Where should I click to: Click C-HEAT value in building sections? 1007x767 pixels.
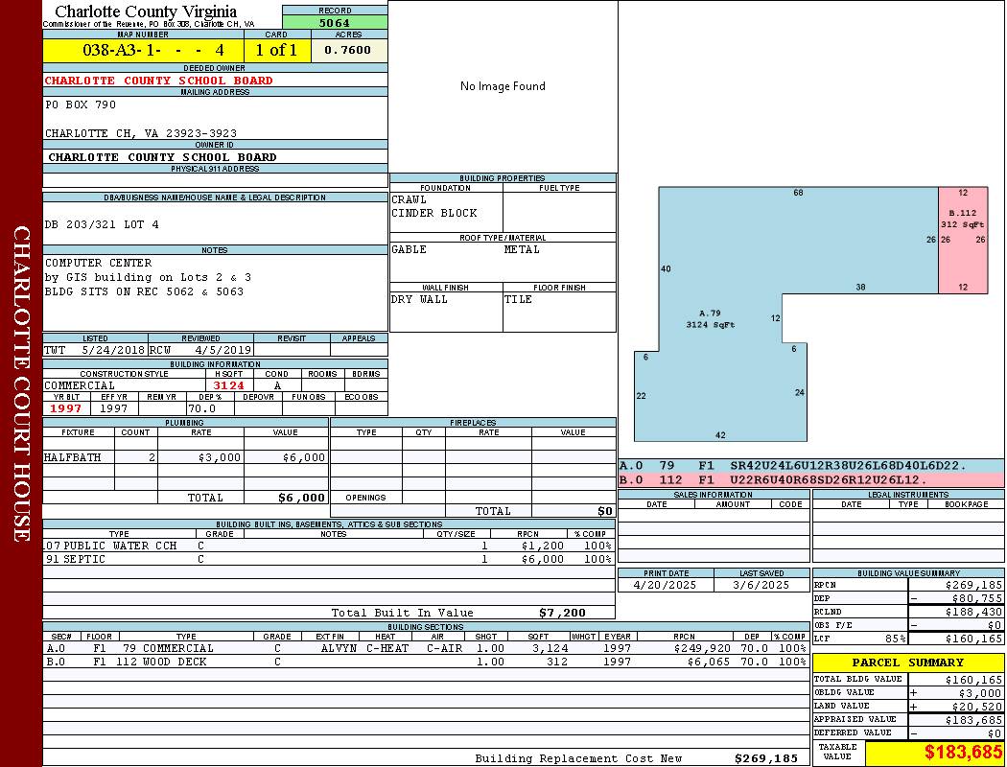click(387, 647)
